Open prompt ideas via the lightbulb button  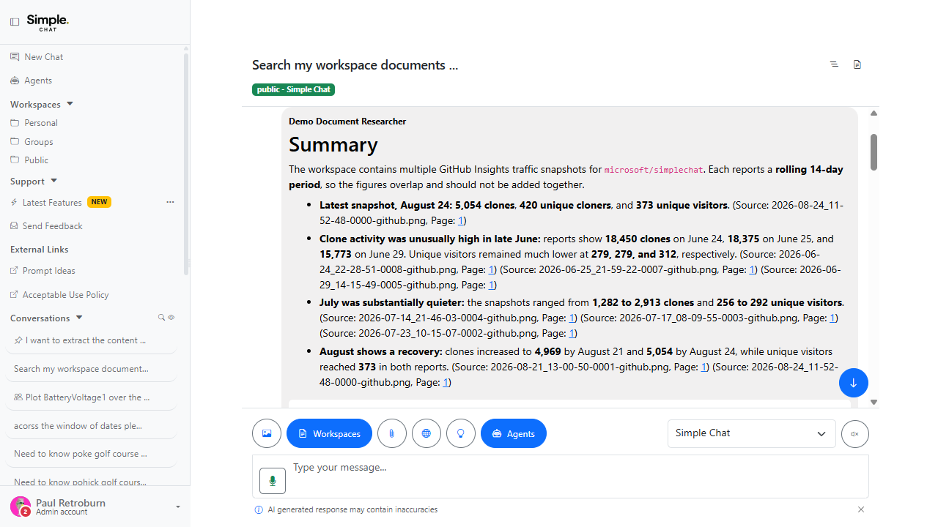pyautogui.click(x=461, y=433)
